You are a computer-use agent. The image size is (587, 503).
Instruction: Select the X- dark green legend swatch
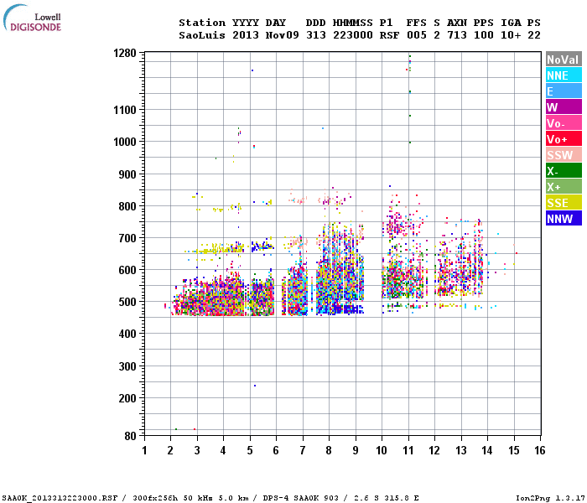tap(564, 171)
